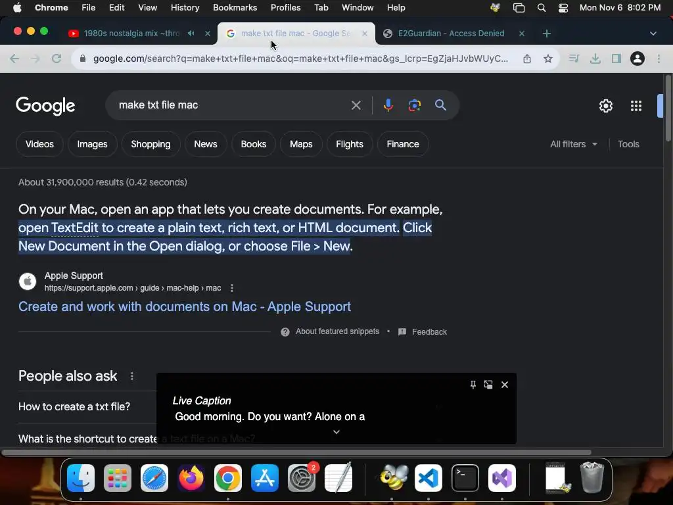
Task: Bookmark this page with star icon
Action: [548, 59]
